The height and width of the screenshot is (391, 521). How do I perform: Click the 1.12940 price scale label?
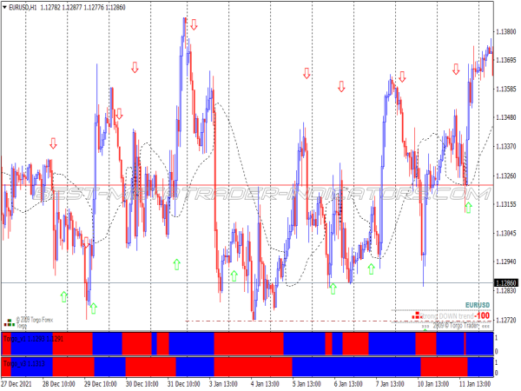[505, 262]
